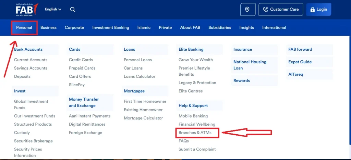Select the National Housing Loan heading

[250, 65]
